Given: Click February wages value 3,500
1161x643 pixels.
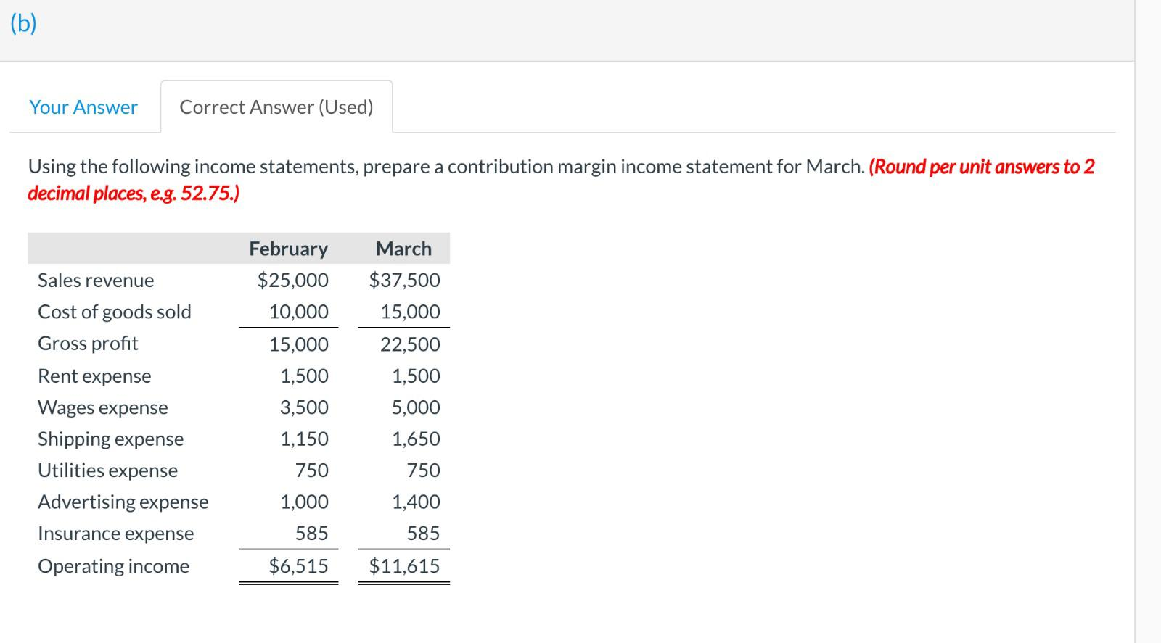Looking at the screenshot, I should tap(304, 407).
